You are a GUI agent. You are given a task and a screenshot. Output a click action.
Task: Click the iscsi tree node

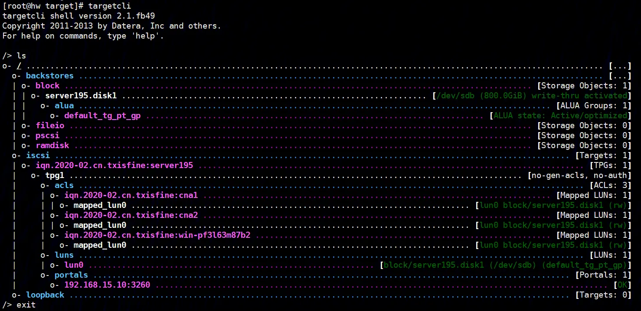(x=38, y=155)
